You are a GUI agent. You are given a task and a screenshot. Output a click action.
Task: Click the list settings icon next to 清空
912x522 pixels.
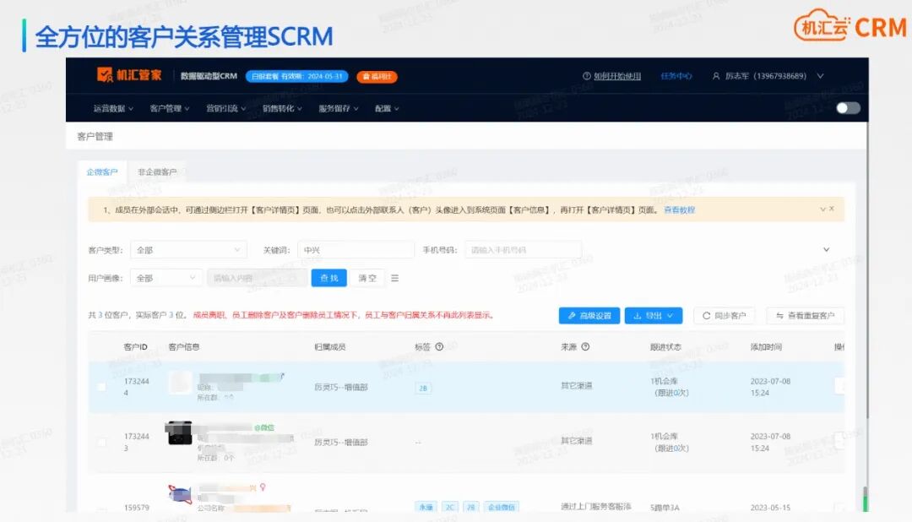coord(396,278)
